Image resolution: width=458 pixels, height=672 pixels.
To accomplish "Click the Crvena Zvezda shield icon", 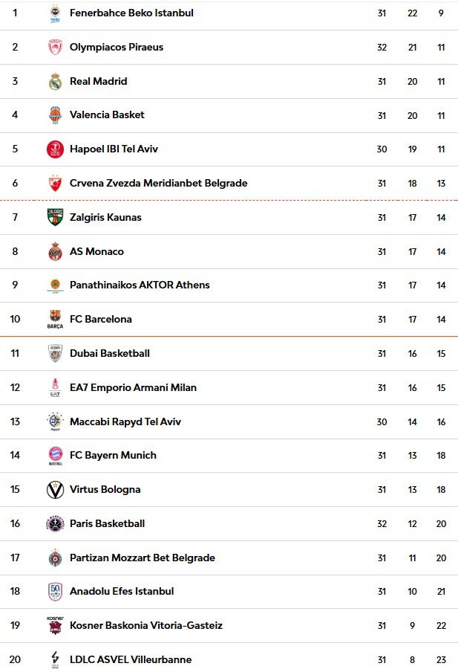I will coord(55,183).
